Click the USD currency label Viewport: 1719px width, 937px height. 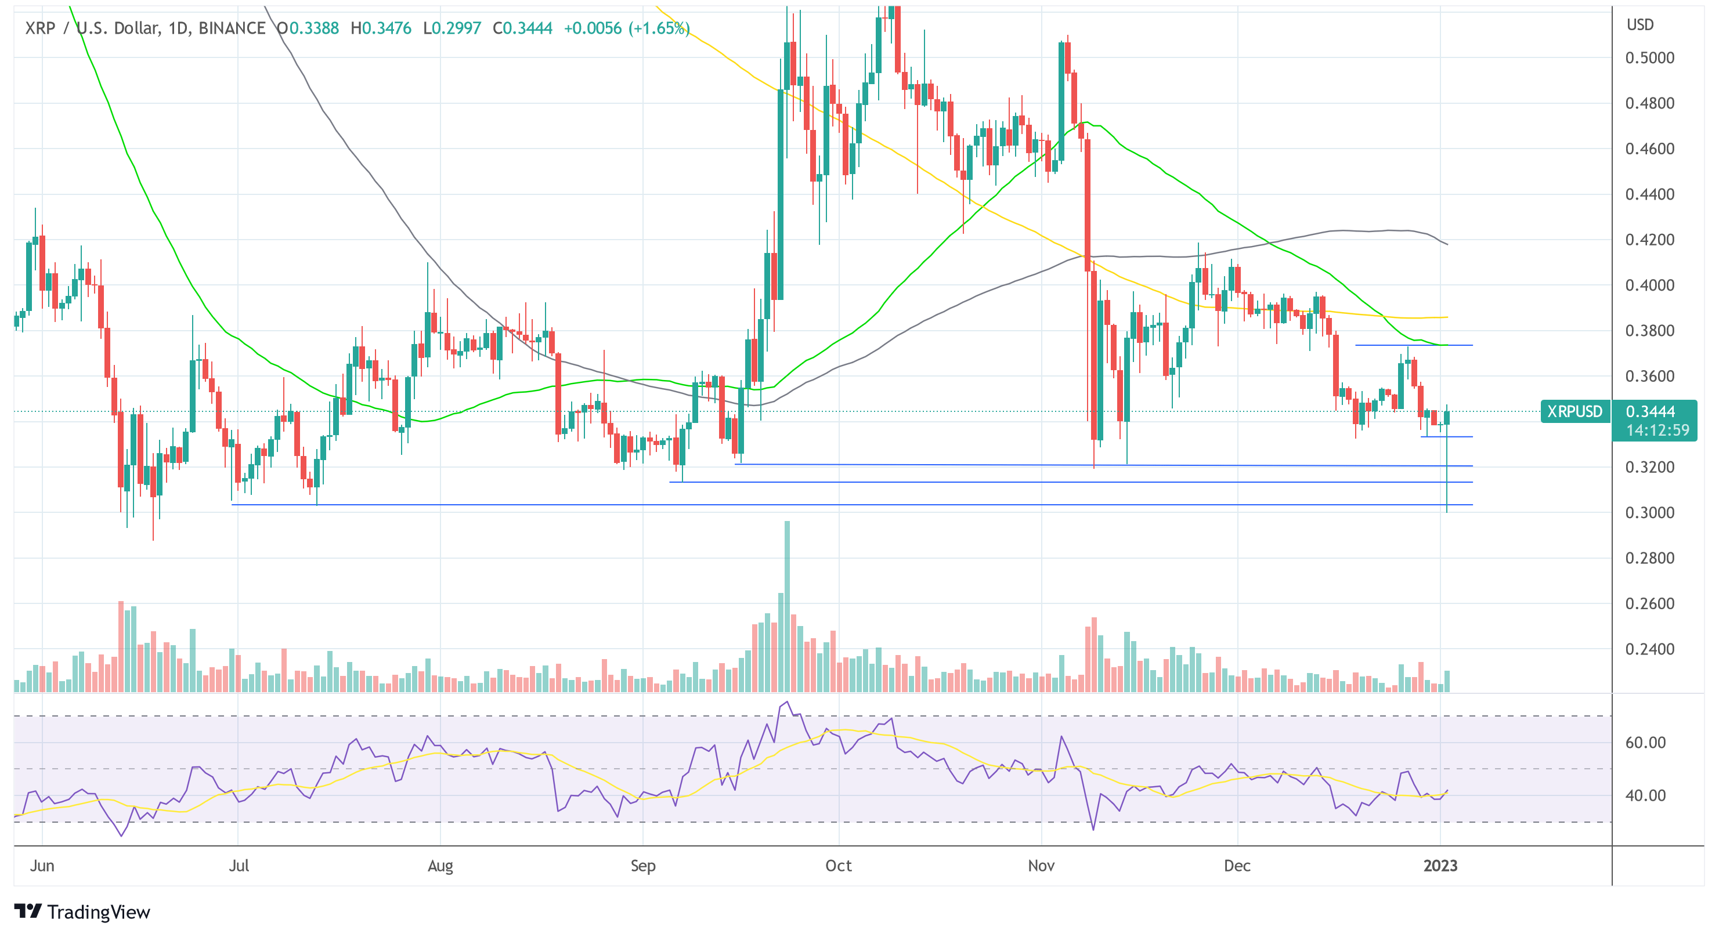tap(1639, 25)
